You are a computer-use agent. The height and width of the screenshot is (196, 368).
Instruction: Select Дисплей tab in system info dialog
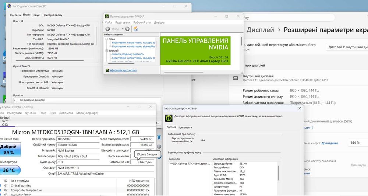(171, 127)
